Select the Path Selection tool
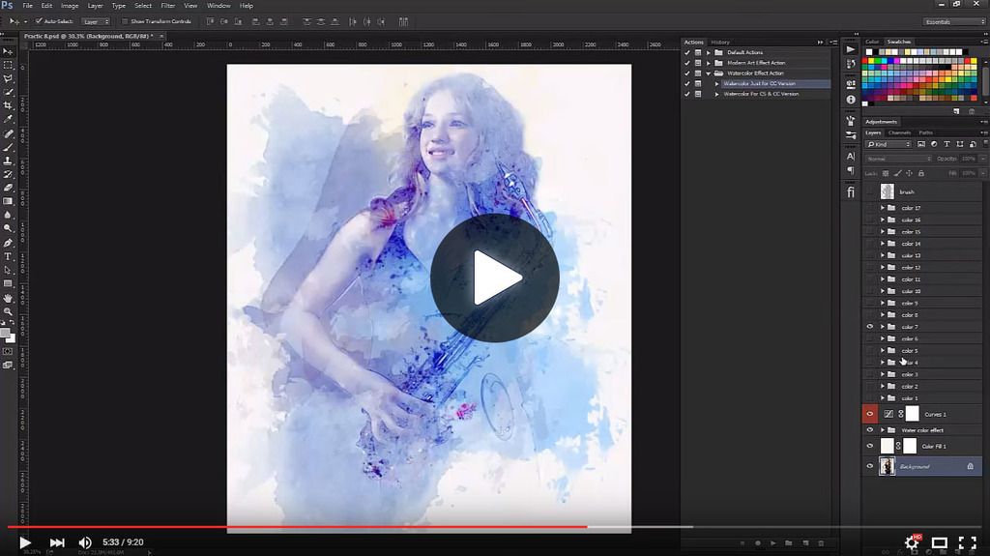Screen dimensions: 990x556 point(8,271)
